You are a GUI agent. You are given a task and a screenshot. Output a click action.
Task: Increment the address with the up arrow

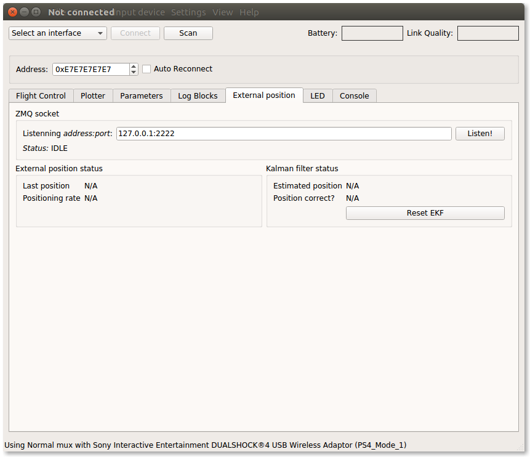(x=134, y=67)
